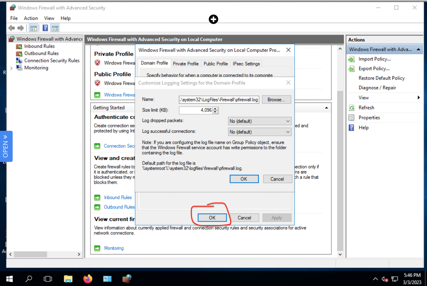This screenshot has width=427, height=286.
Task: Decrease size limit with down spinner arrow
Action: pyautogui.click(x=215, y=112)
